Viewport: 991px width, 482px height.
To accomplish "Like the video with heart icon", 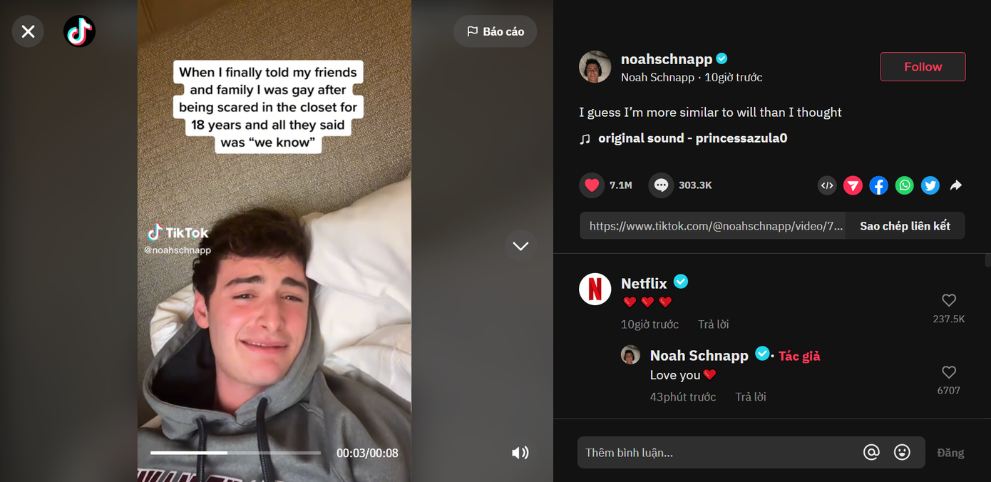I will [x=592, y=185].
